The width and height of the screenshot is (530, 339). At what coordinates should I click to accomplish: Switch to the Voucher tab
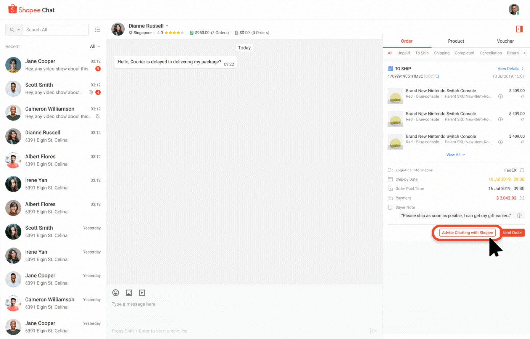(505, 41)
